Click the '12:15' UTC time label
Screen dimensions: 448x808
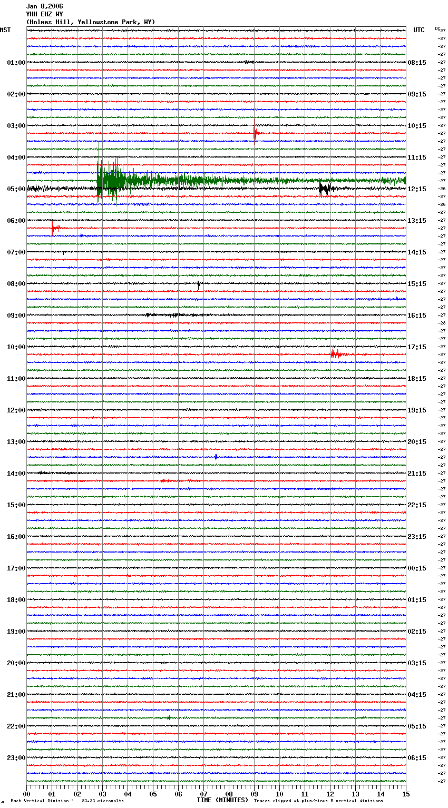tap(417, 189)
